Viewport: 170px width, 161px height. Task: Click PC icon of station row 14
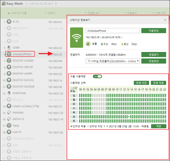tap(9, 106)
